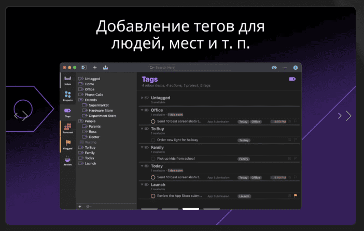Complete Send 10 best screenshots under Today
The width and height of the screenshot is (364, 231).
tap(153, 177)
